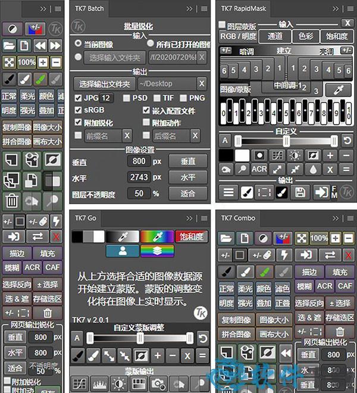Image resolution: width=357 pixels, height=393 pixels.
Task: Click the fit-to-screen arrows icon in left panel
Action: 10,63
